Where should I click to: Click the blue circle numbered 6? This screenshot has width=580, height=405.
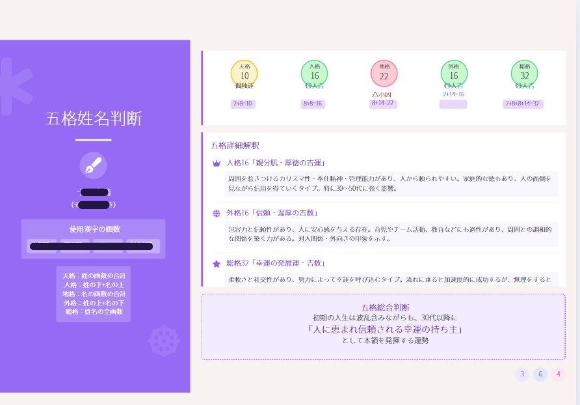point(540,374)
